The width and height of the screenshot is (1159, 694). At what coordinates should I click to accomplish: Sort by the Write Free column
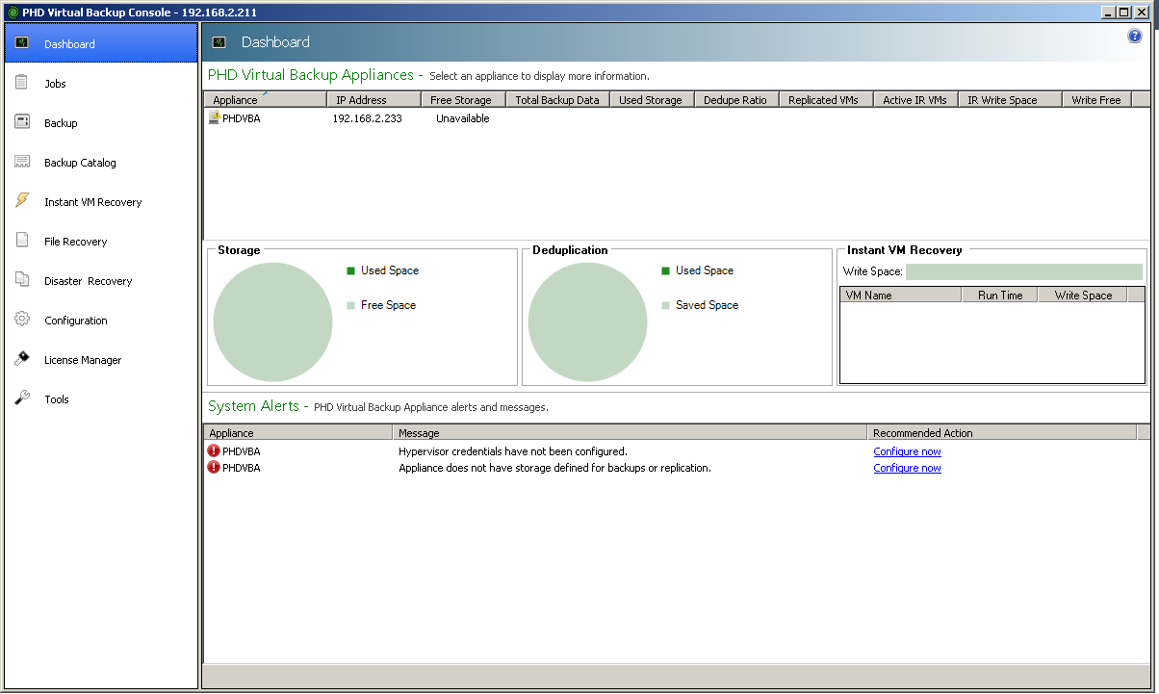(x=1096, y=99)
